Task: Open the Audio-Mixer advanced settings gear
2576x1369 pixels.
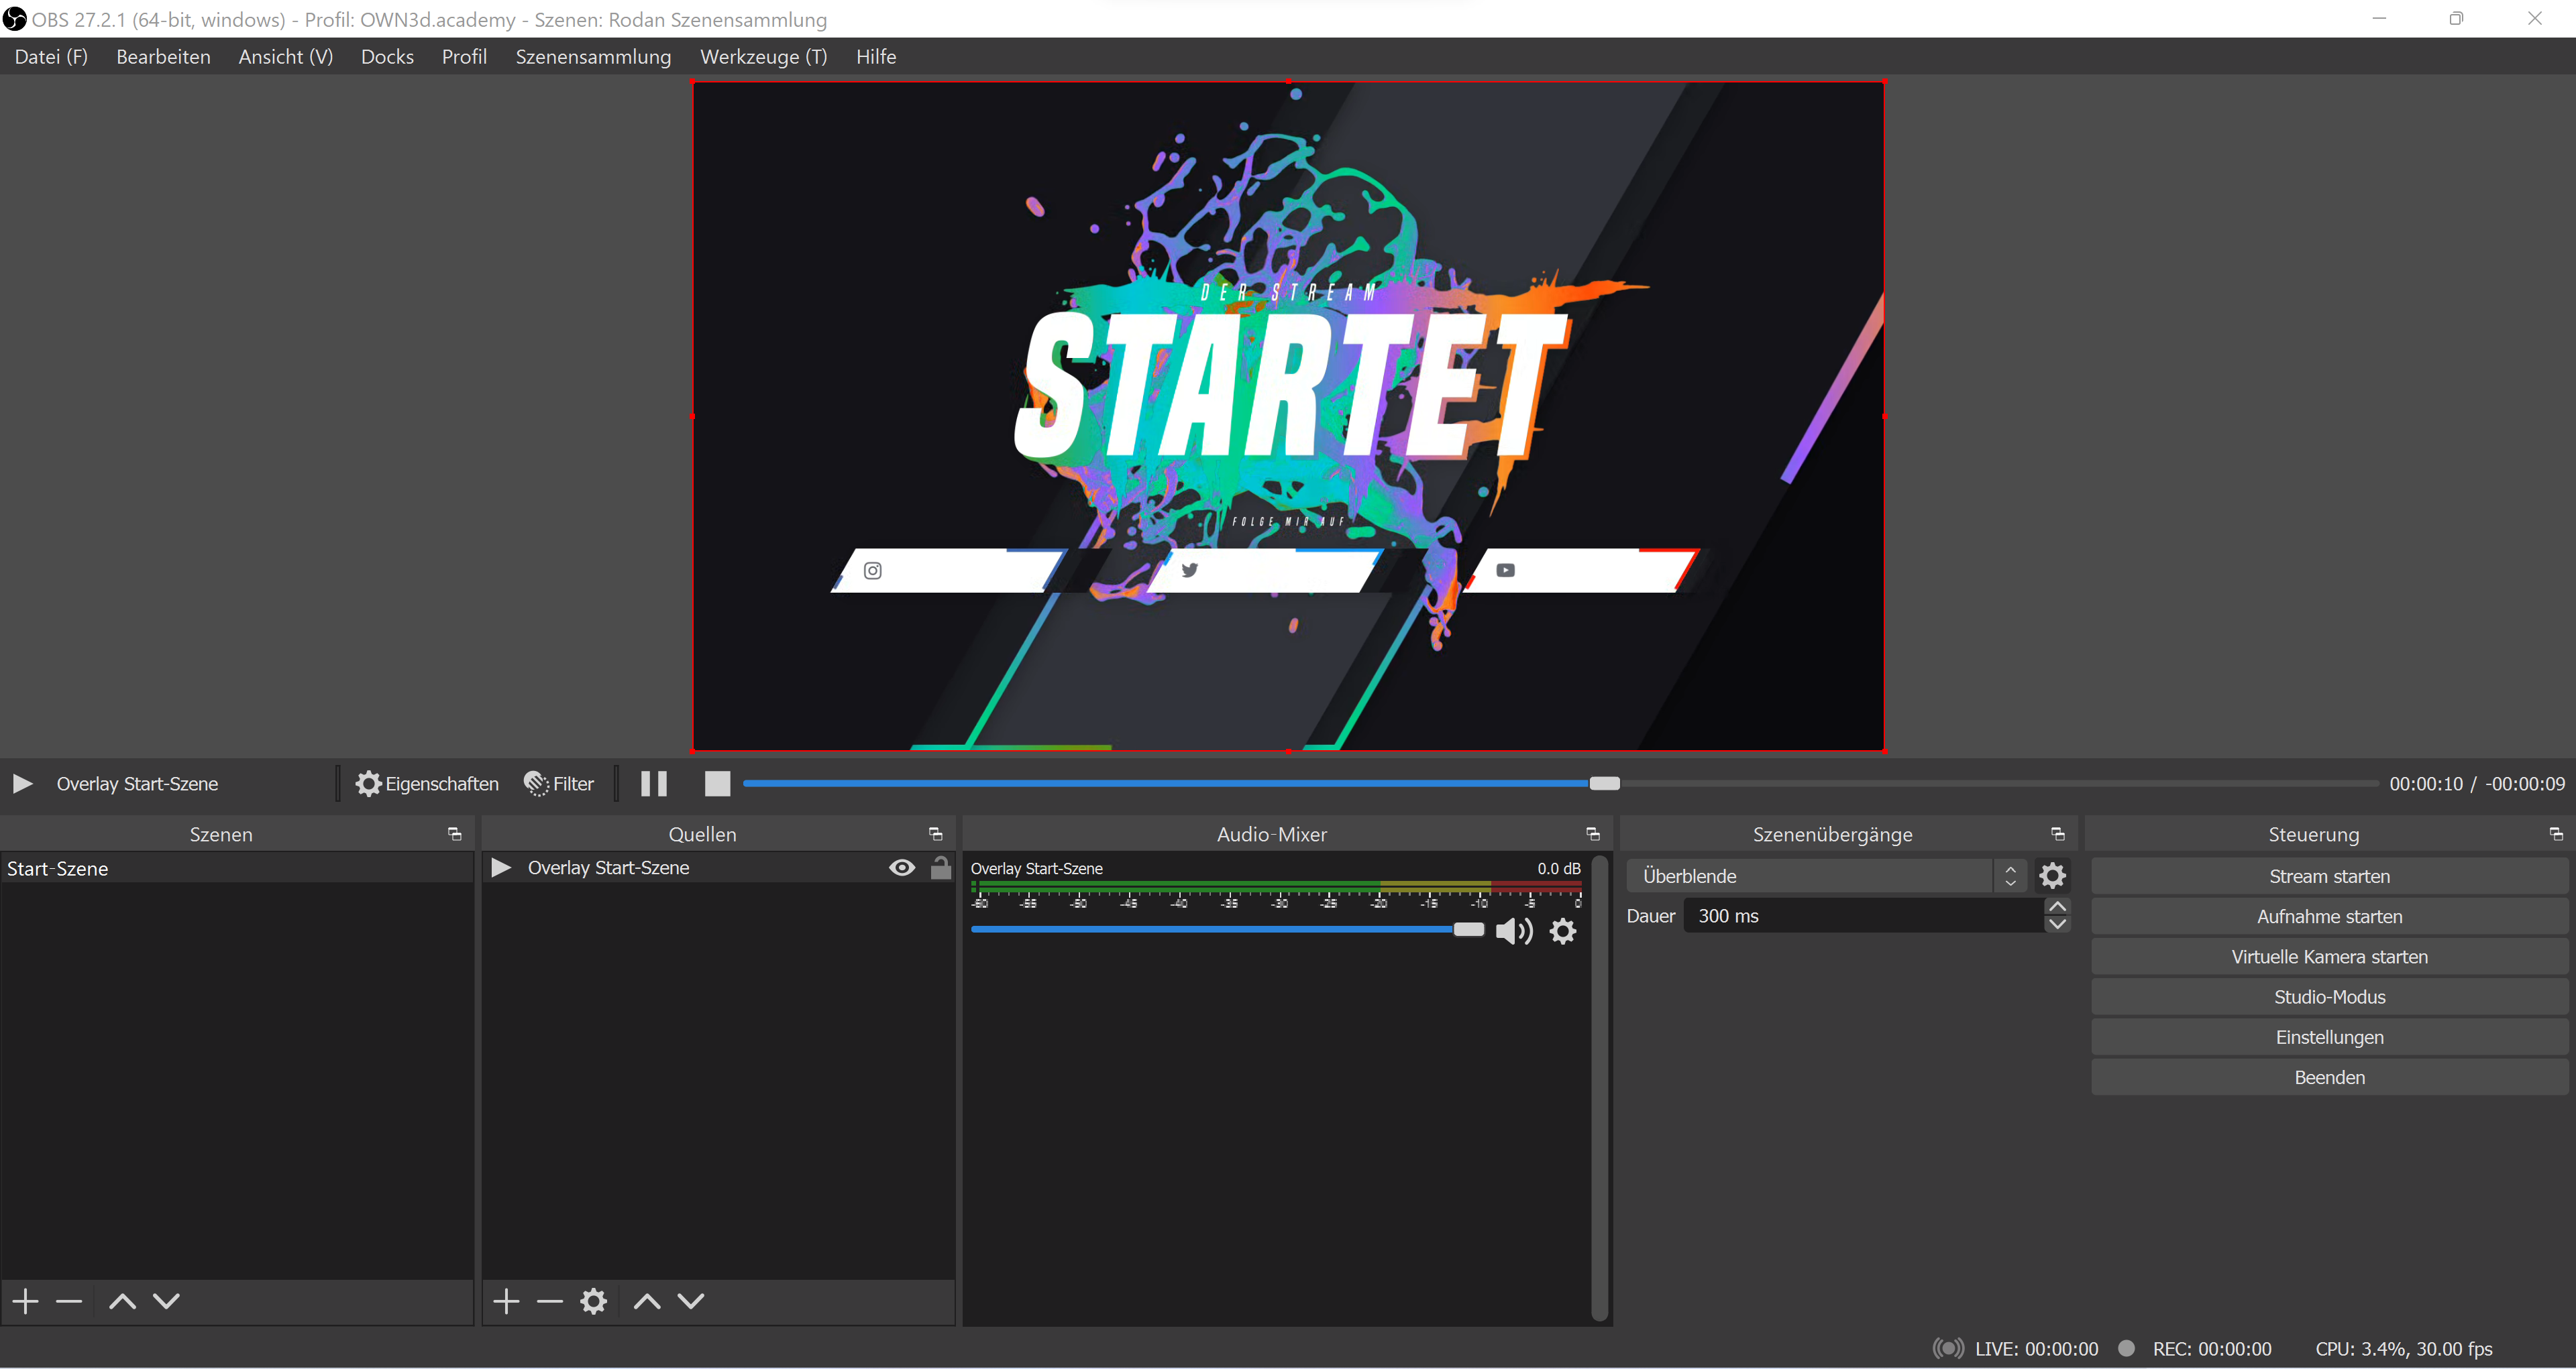Action: click(1563, 931)
